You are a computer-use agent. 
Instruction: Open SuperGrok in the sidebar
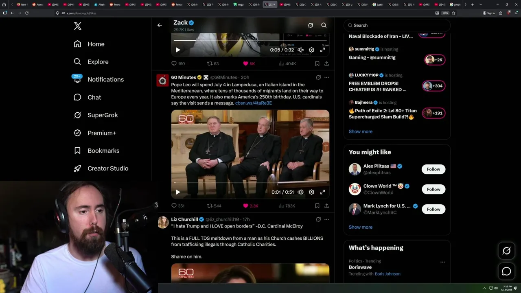[96, 115]
